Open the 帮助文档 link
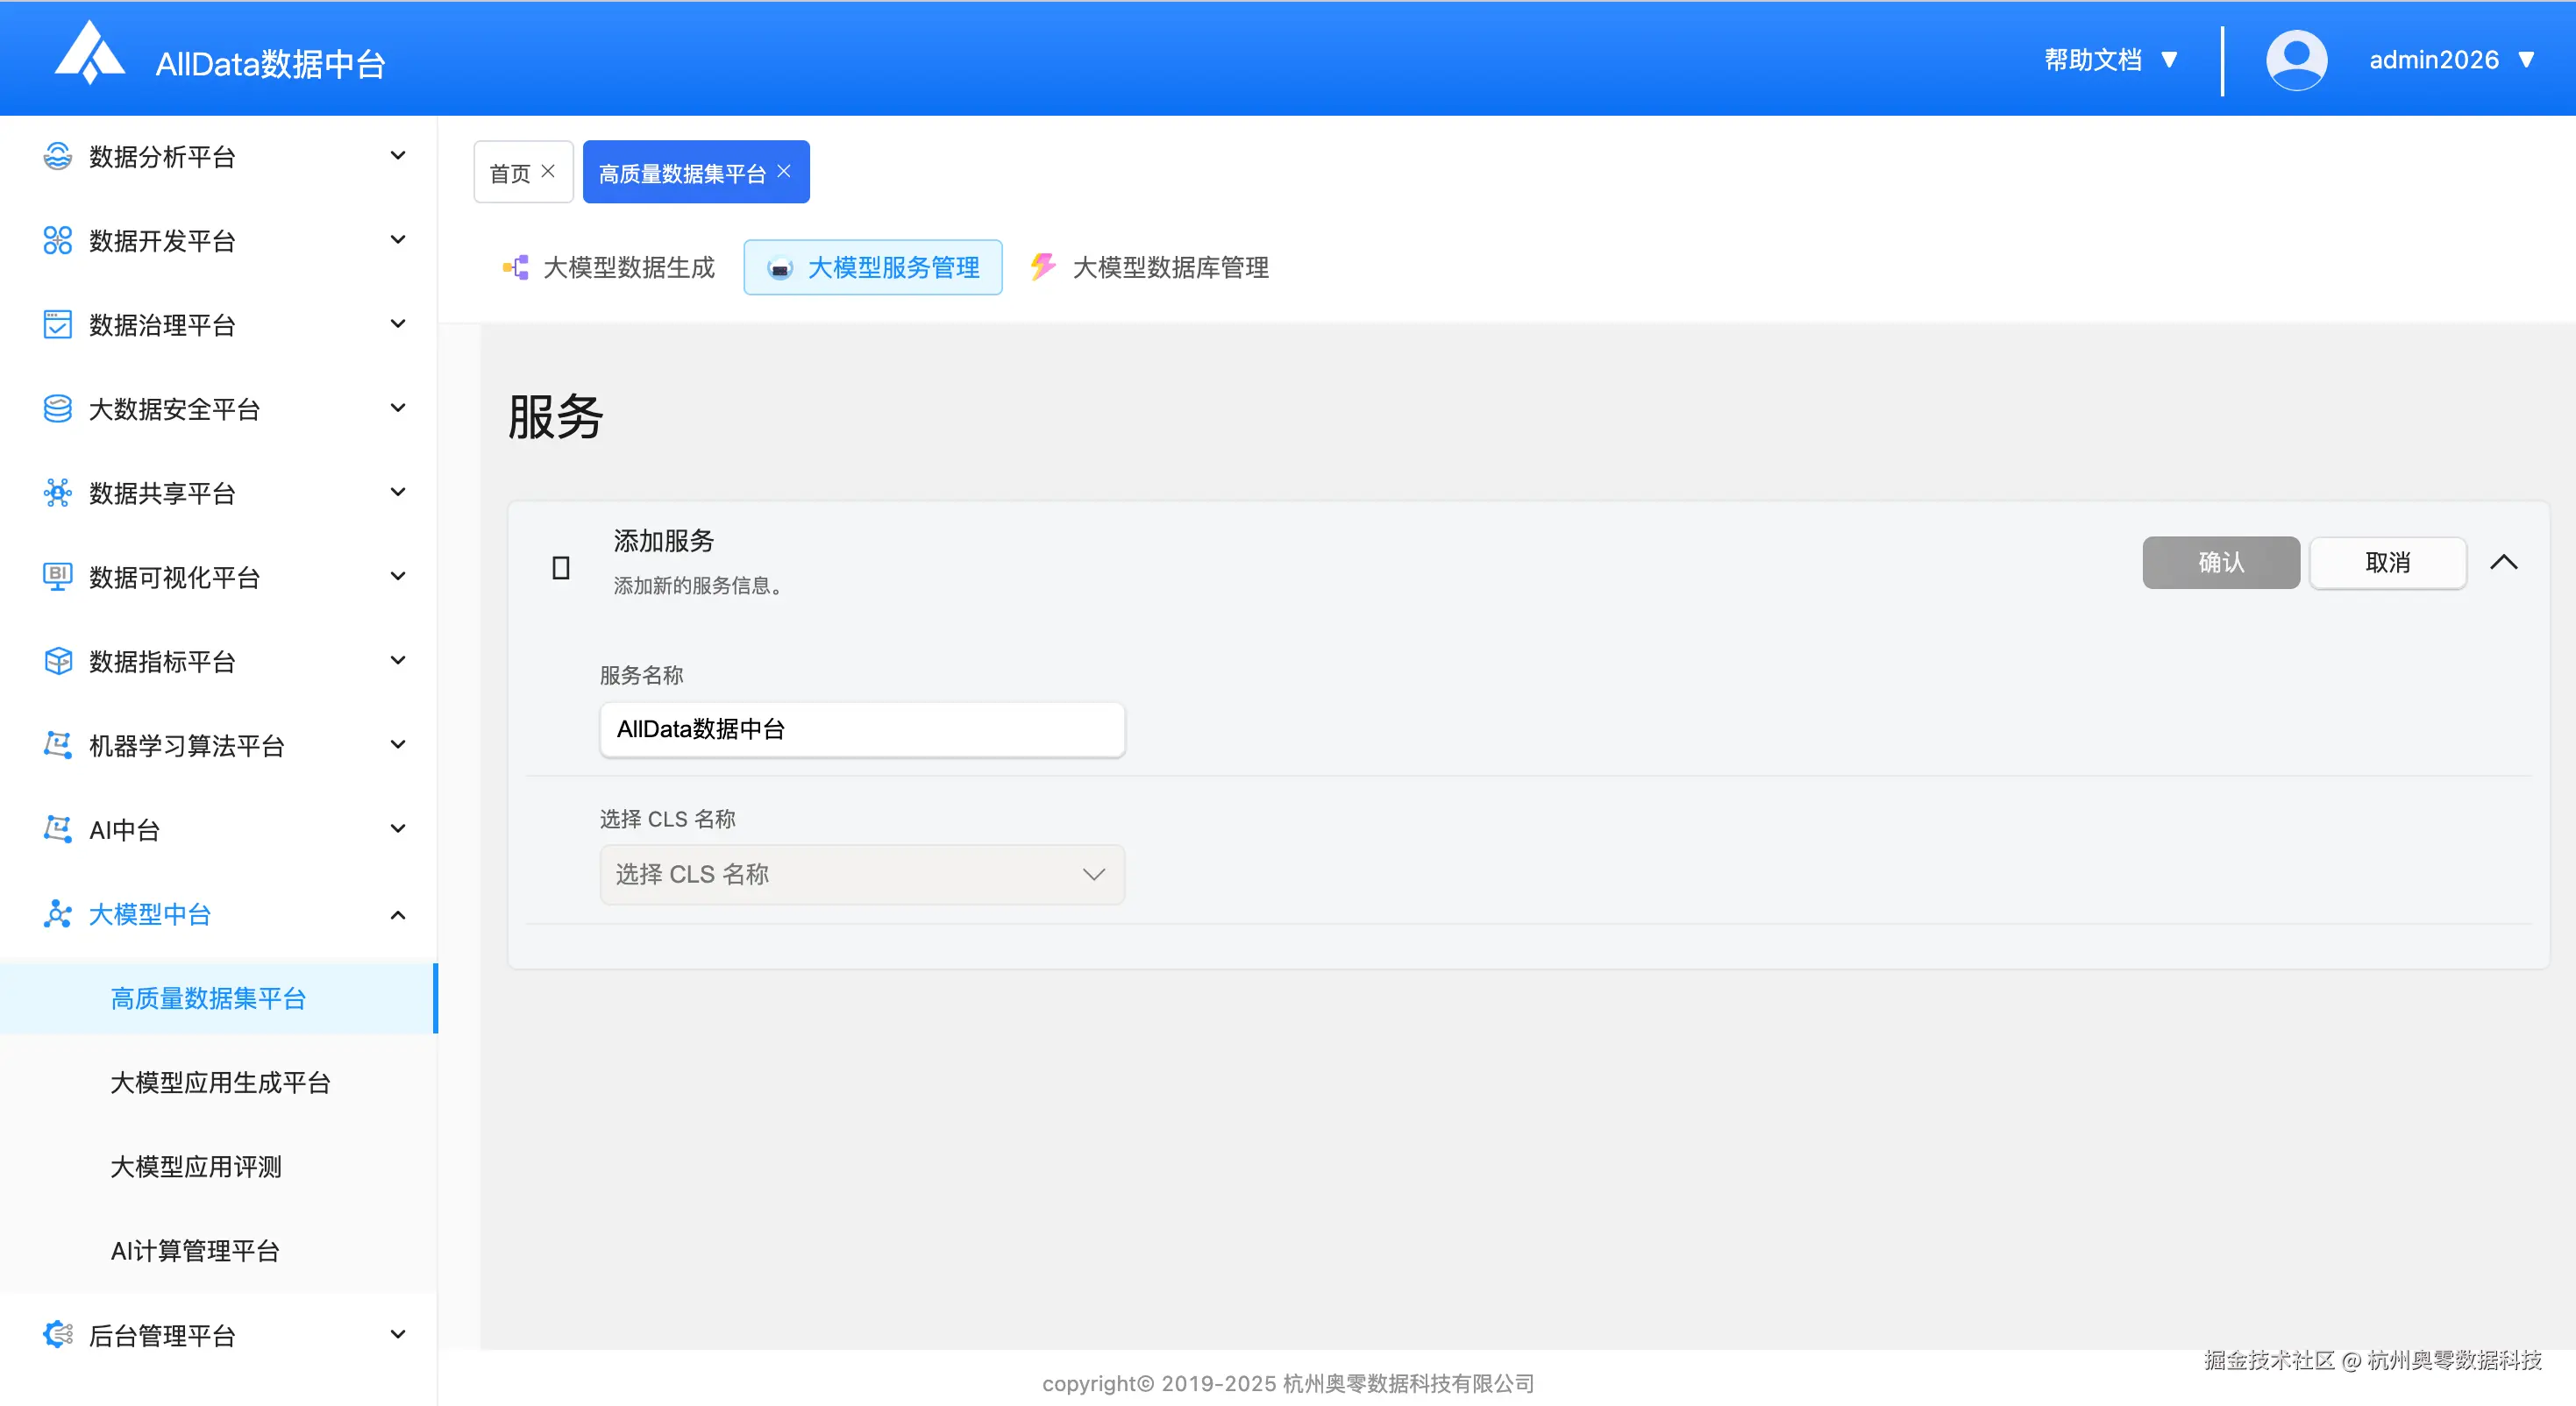2576x1406 pixels. [x=2092, y=59]
